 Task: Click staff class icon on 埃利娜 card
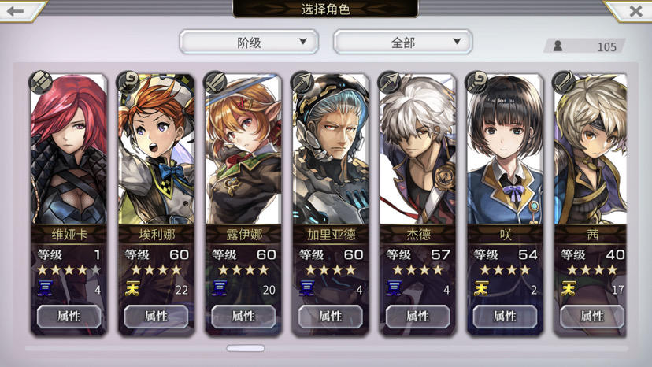pos(128,82)
